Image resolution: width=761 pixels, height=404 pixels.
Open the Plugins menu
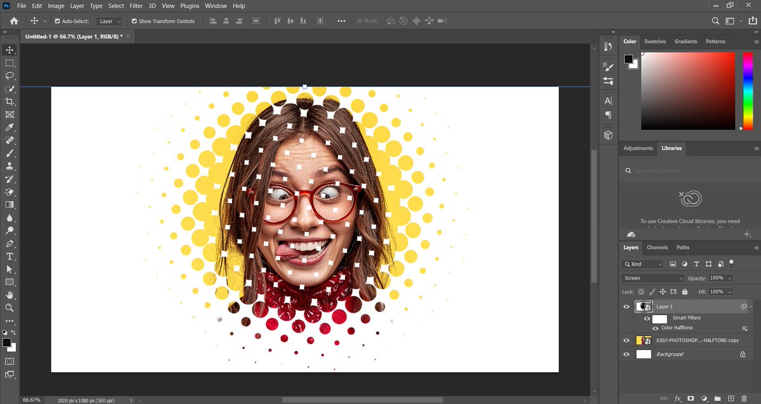click(190, 6)
